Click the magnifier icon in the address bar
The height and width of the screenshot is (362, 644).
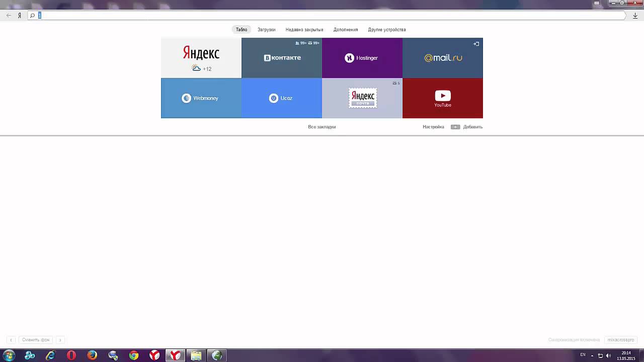pos(32,16)
